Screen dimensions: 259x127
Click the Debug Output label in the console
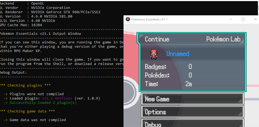[x=13, y=72]
